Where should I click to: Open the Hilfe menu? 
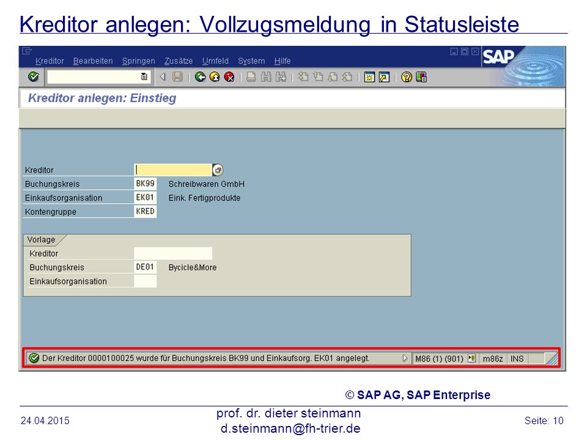click(282, 61)
